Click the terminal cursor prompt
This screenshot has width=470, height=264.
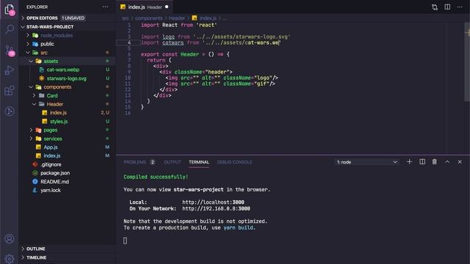coord(126,241)
